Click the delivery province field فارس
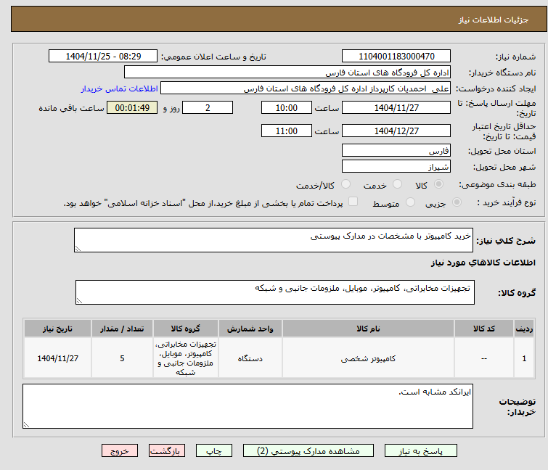 point(396,150)
